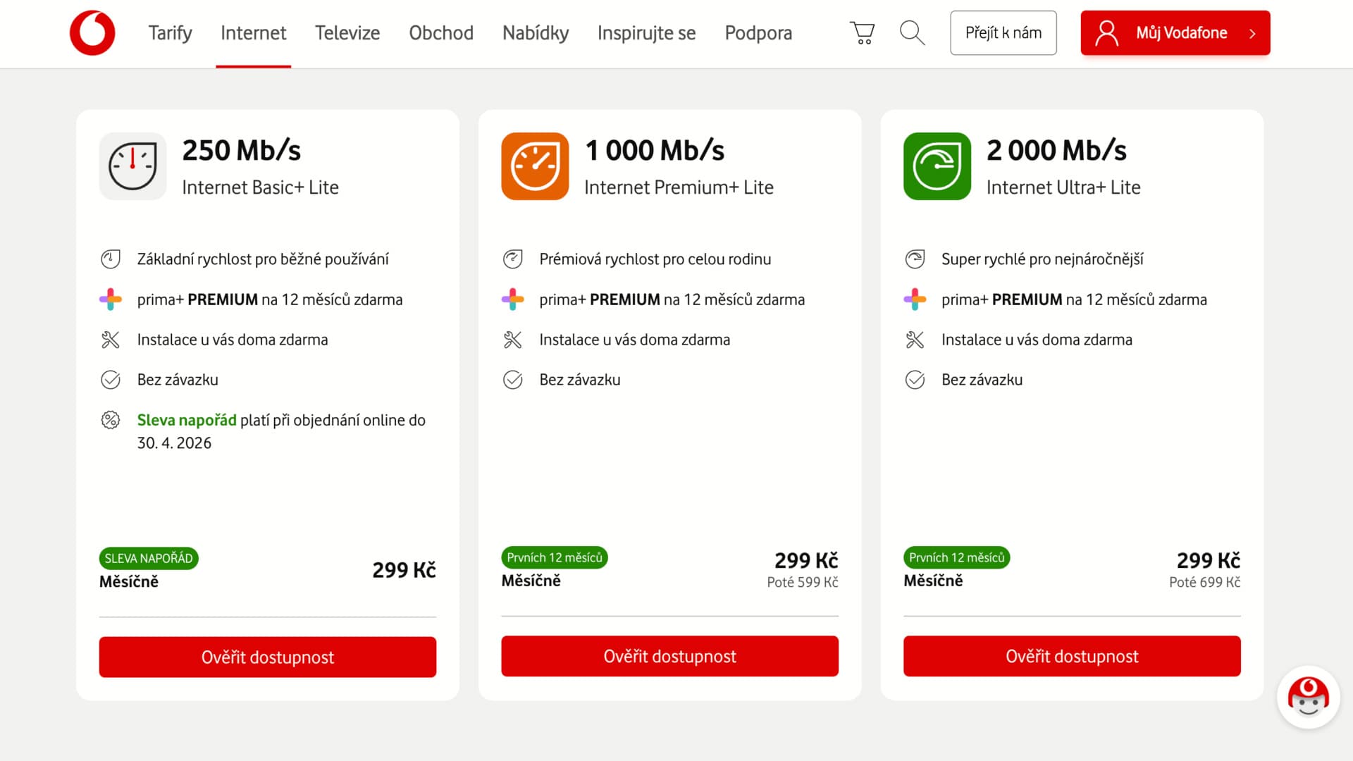Click the Bez závazku checkmark icon on Ultra+ Lite
Viewport: 1353px width, 761px height.
[915, 379]
